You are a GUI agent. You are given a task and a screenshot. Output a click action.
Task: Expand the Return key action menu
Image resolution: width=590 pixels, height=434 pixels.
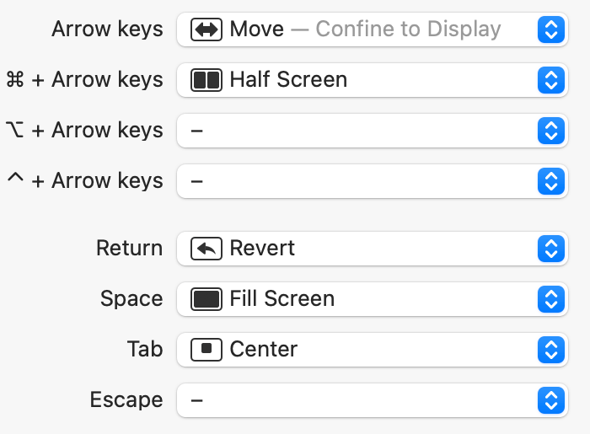tap(550, 249)
